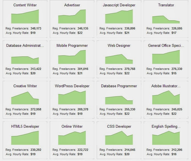Click the Mobile Programmer green chart

point(72,58)
